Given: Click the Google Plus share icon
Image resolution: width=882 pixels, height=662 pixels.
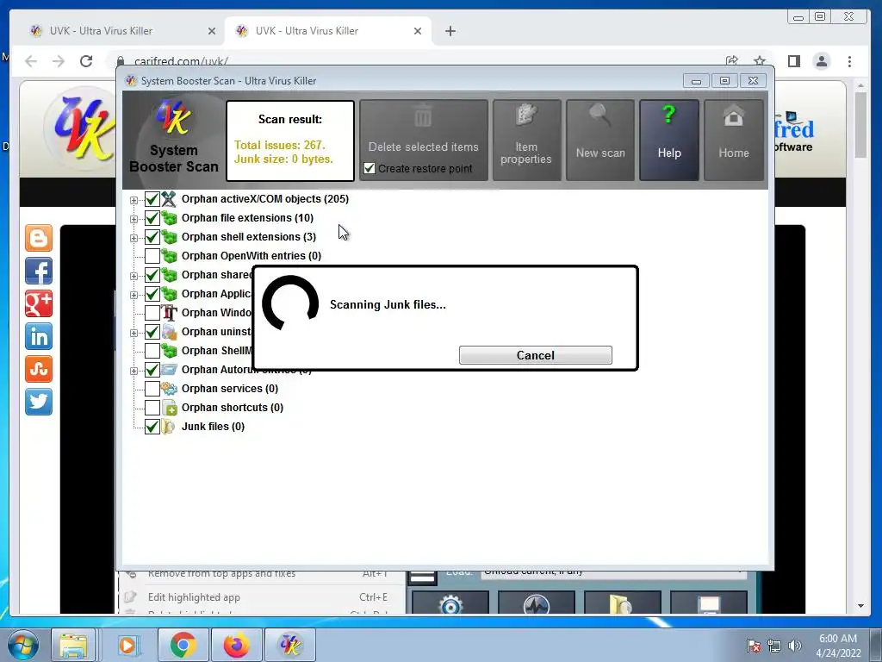Looking at the screenshot, I should (x=38, y=303).
